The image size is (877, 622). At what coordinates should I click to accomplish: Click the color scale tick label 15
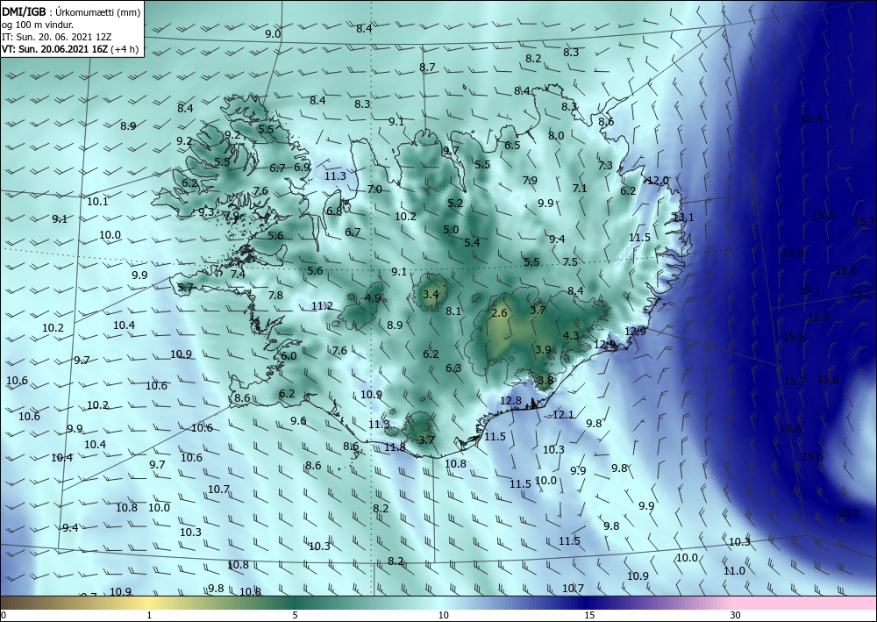click(x=589, y=615)
